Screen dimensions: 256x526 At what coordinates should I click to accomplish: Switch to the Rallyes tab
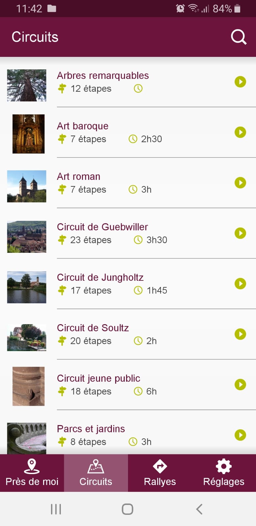[x=160, y=473]
